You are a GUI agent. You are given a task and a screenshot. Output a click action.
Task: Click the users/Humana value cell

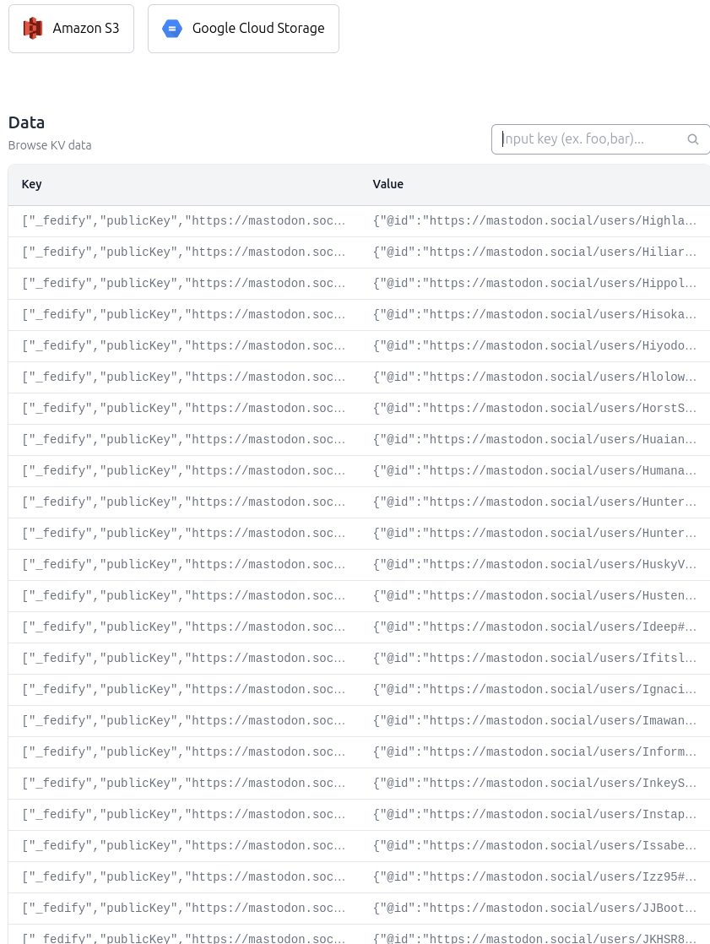(x=534, y=471)
